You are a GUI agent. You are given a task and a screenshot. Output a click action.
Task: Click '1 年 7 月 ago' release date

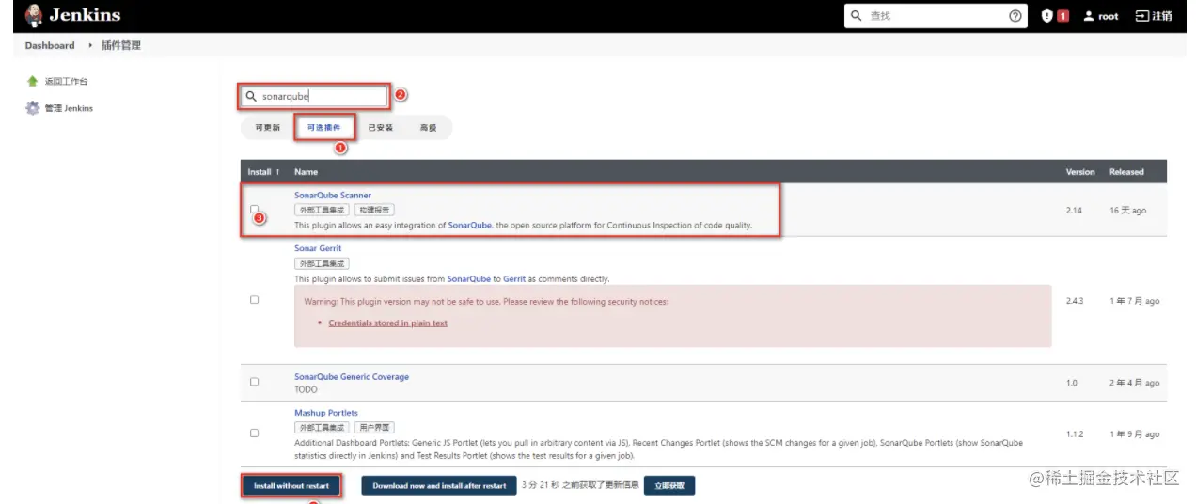tap(1134, 301)
